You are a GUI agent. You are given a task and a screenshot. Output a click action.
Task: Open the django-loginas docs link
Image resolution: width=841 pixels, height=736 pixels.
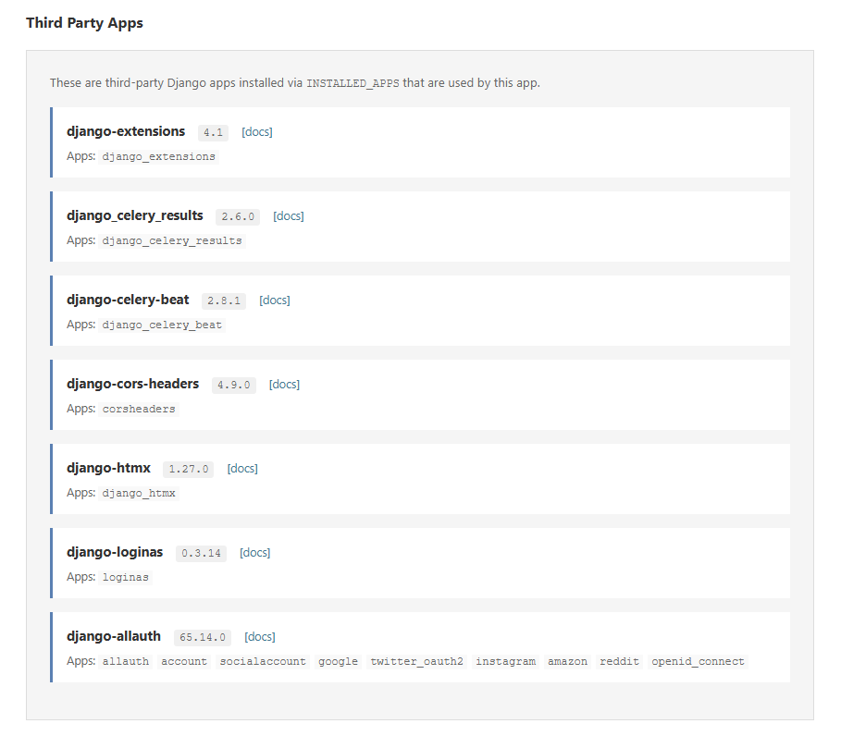tap(254, 553)
